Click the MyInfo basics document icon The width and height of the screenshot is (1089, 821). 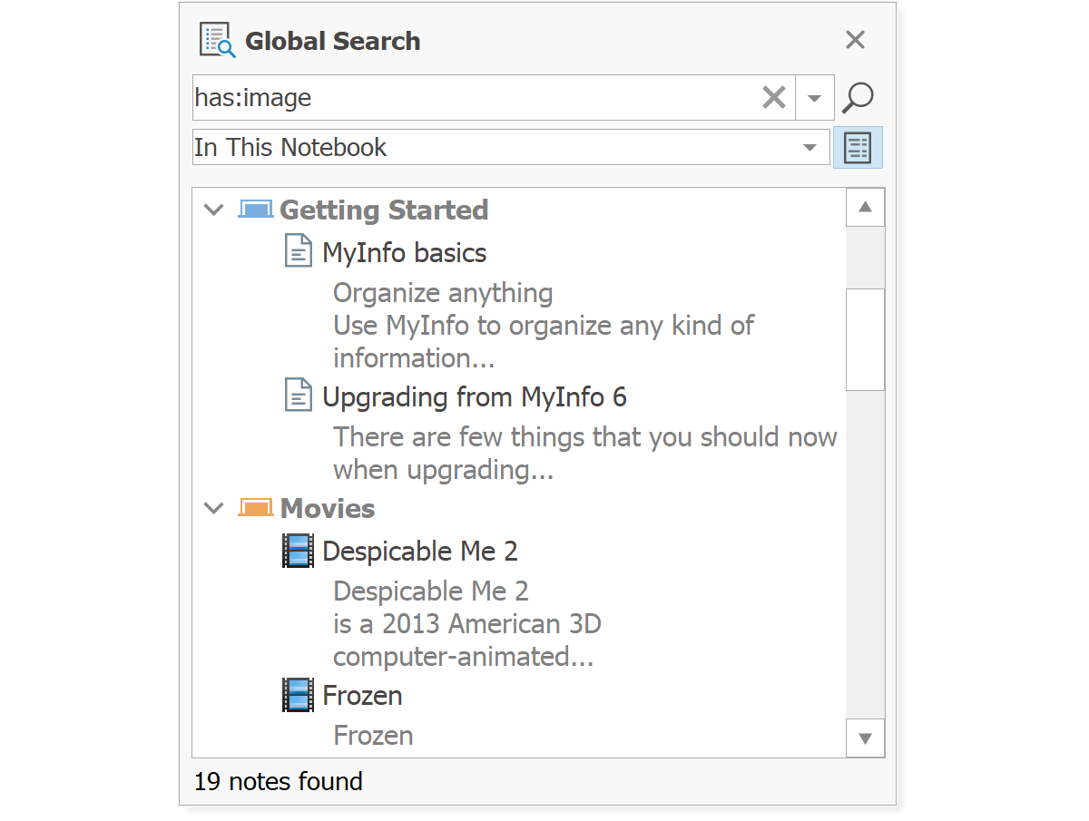point(299,251)
